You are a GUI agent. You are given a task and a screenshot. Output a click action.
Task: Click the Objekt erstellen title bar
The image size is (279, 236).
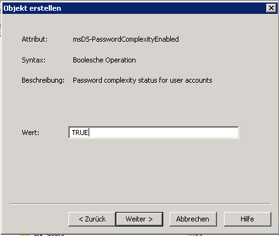[x=135, y=8]
